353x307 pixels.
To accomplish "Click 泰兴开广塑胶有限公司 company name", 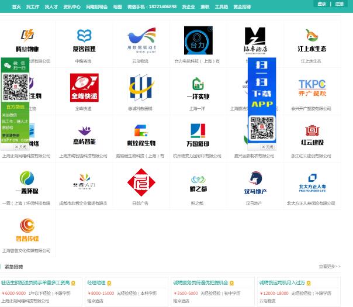I will click(x=311, y=109).
